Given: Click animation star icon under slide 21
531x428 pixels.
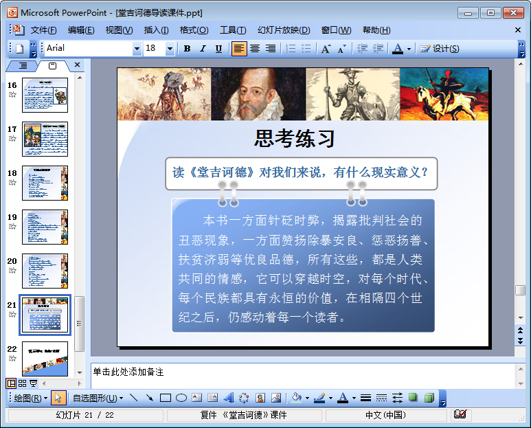Looking at the screenshot, I should pos(12,315).
